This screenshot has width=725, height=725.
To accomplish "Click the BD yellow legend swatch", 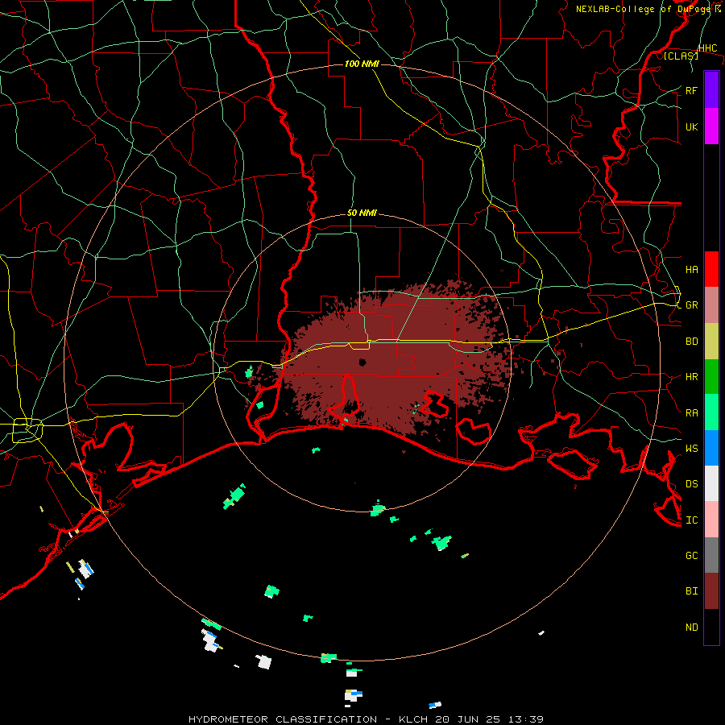I will click(x=711, y=341).
